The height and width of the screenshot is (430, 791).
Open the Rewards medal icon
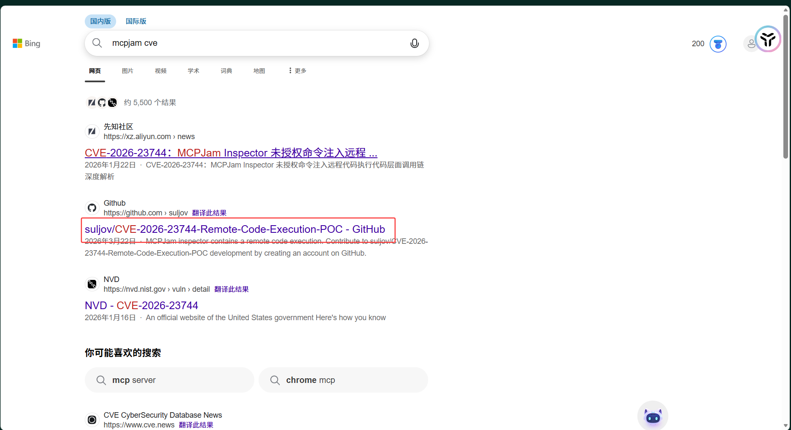click(718, 44)
